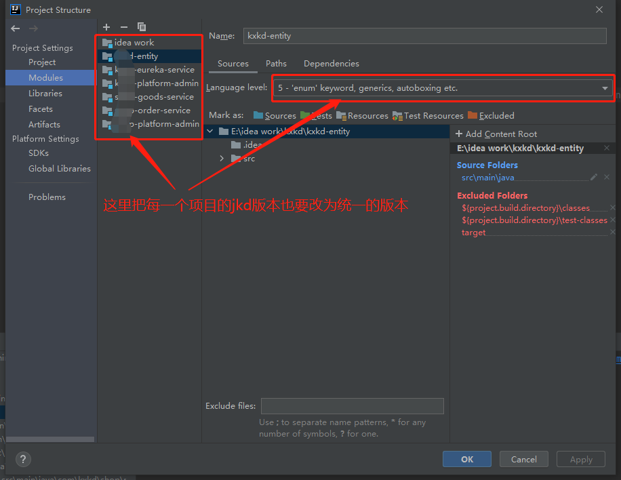The width and height of the screenshot is (621, 480).
Task: Click the forward navigation arrow
Action: coord(34,28)
